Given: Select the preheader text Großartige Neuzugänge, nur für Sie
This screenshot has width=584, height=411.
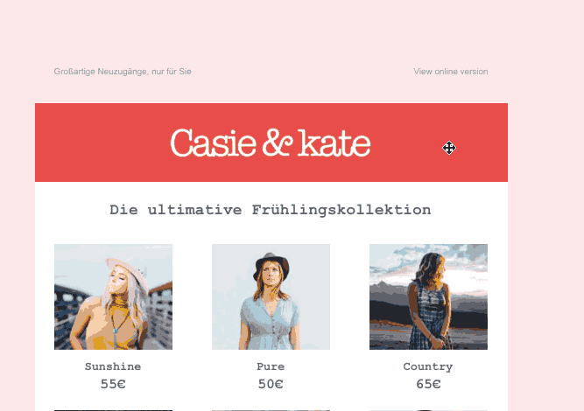Looking at the screenshot, I should tap(123, 72).
